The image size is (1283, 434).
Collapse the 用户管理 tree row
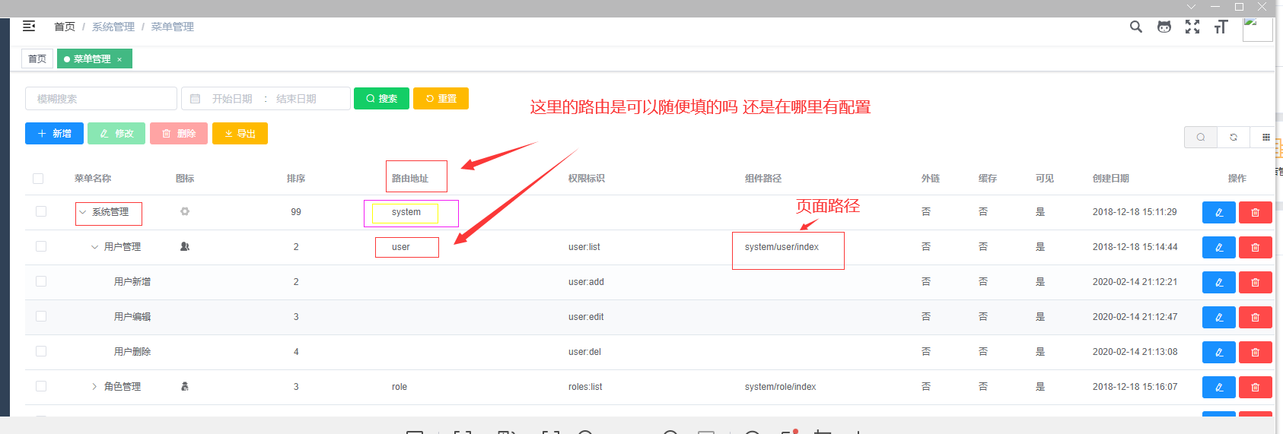click(x=94, y=247)
